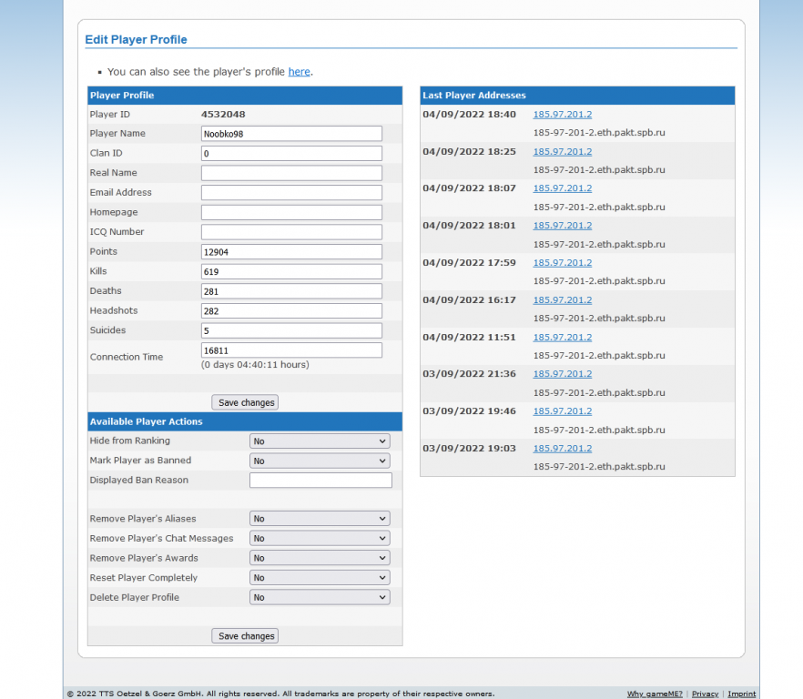The height and width of the screenshot is (699, 803).
Task: Open the Hide from Ranking dropdown
Action: [x=320, y=441]
